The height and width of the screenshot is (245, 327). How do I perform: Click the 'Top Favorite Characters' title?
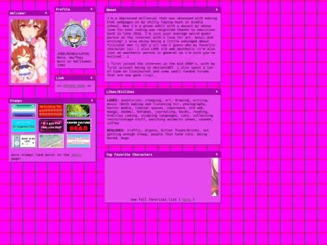point(129,155)
